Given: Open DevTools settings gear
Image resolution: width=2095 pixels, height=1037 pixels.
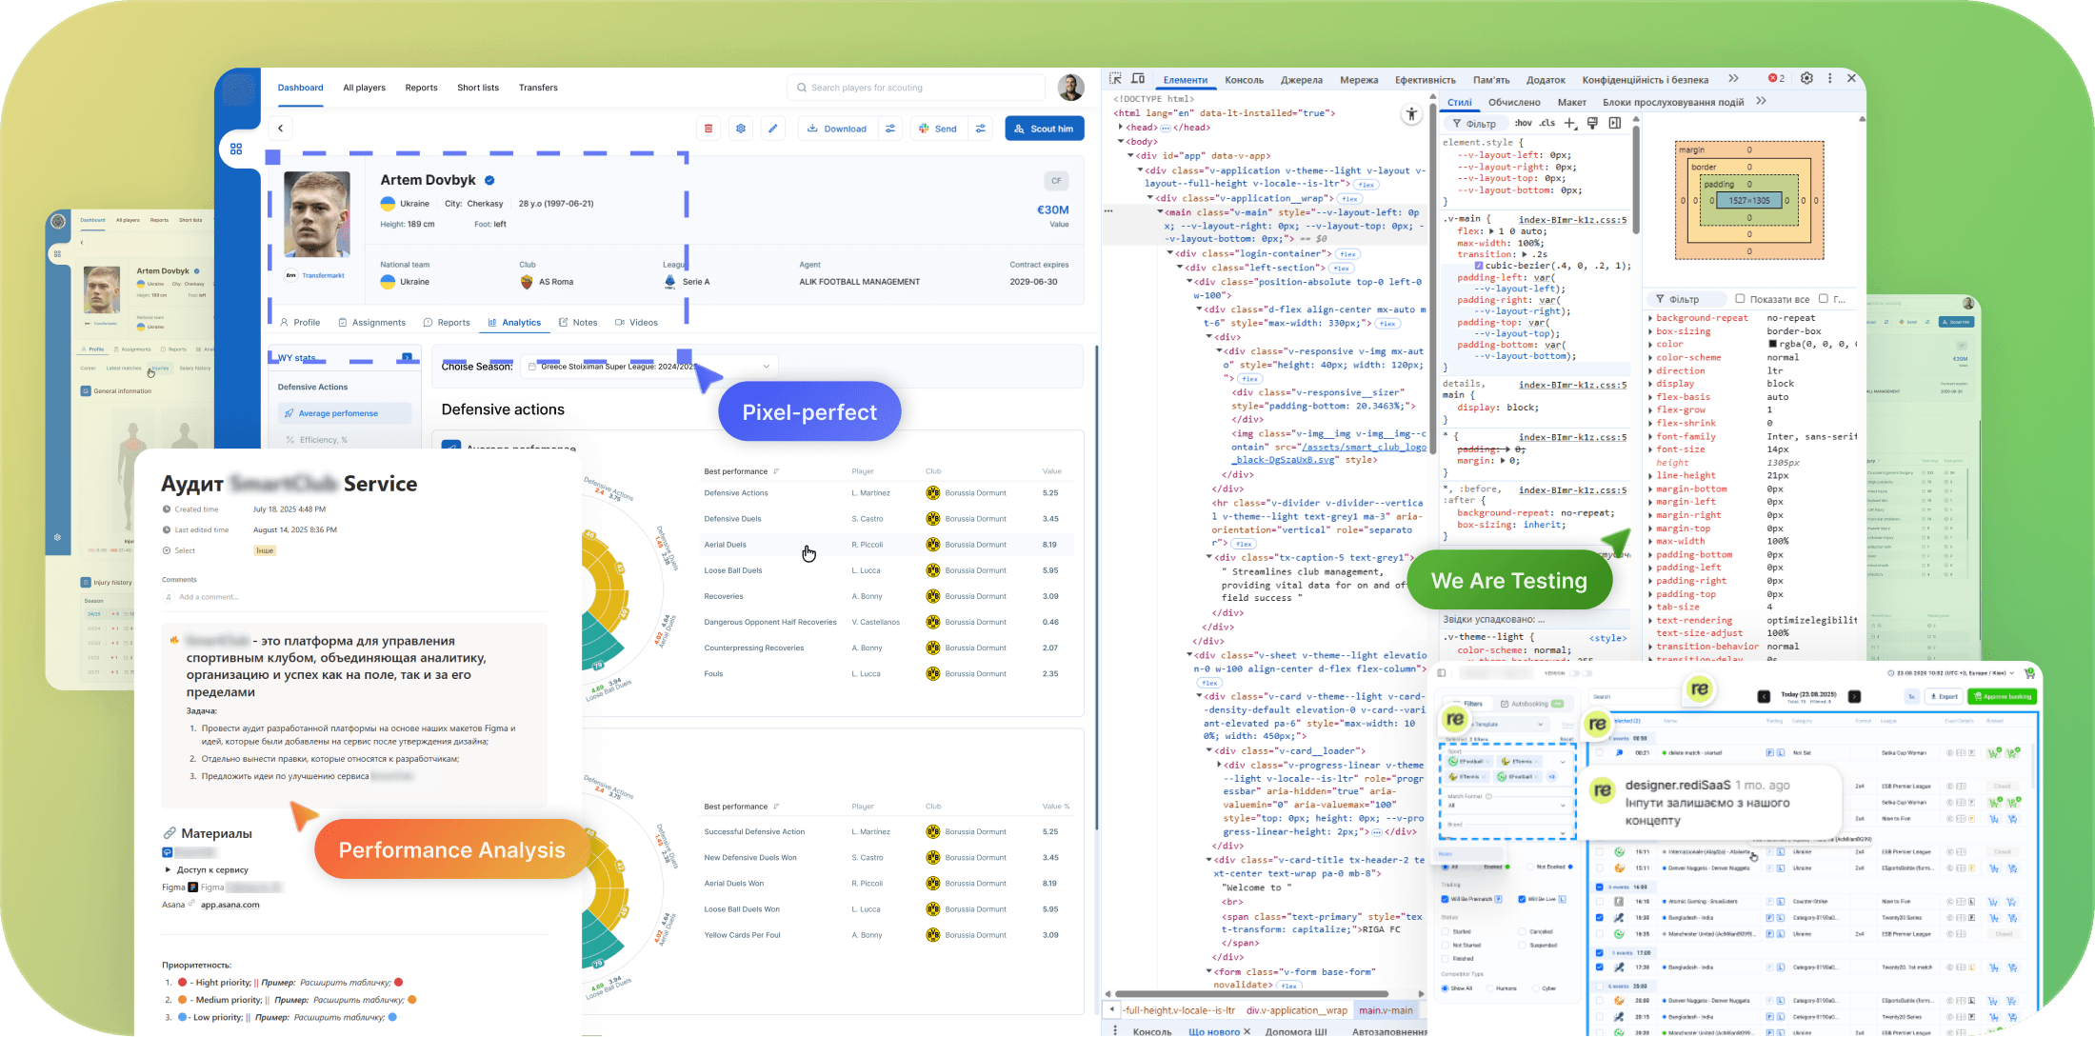Looking at the screenshot, I should [1806, 79].
